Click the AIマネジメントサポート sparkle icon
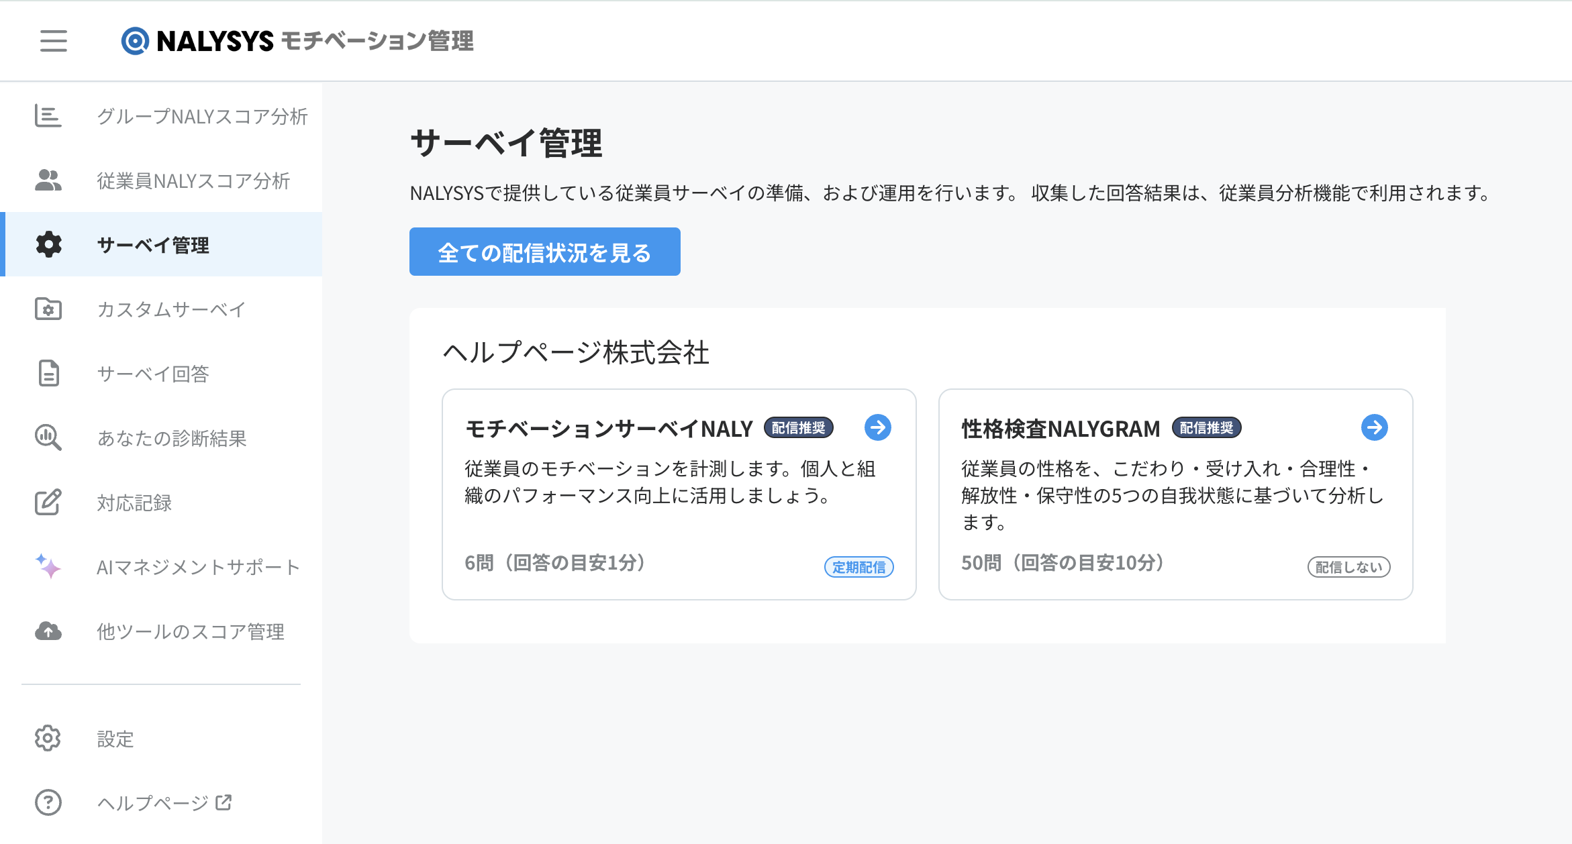This screenshot has width=1572, height=844. tap(48, 567)
